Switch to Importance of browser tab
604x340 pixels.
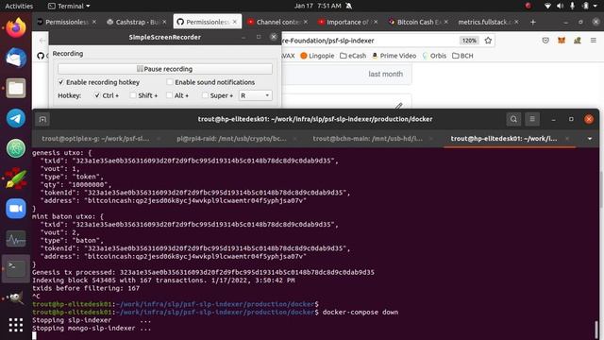pyautogui.click(x=346, y=23)
